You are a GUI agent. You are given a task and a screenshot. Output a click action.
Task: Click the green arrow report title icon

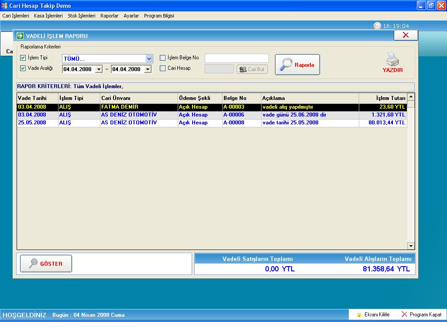pos(20,36)
